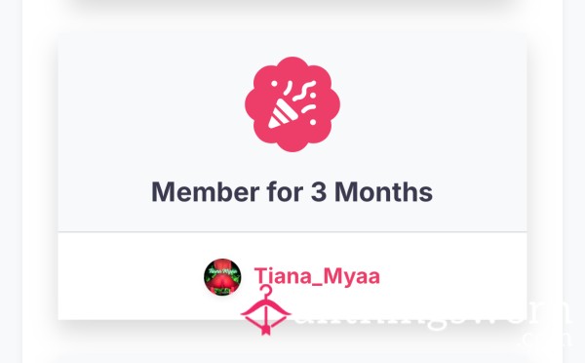Click the pink hanger arrow logo
The width and height of the screenshot is (585, 363).
pyautogui.click(x=265, y=310)
